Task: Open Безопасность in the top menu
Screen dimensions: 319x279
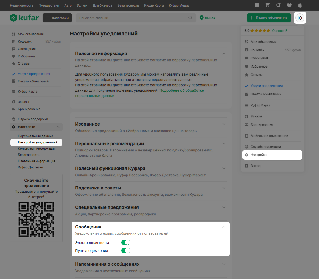Action: (128, 5)
